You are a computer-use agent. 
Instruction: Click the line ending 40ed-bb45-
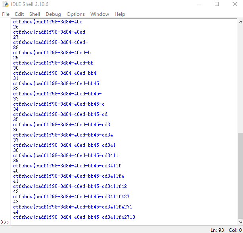[57, 94]
